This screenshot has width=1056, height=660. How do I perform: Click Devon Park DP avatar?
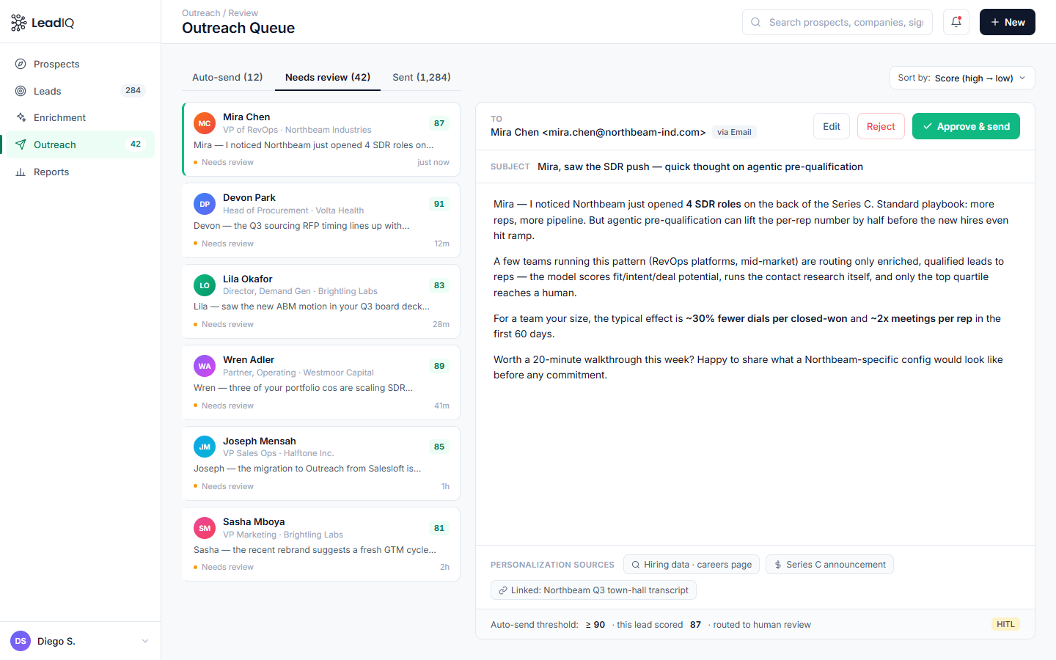205,204
